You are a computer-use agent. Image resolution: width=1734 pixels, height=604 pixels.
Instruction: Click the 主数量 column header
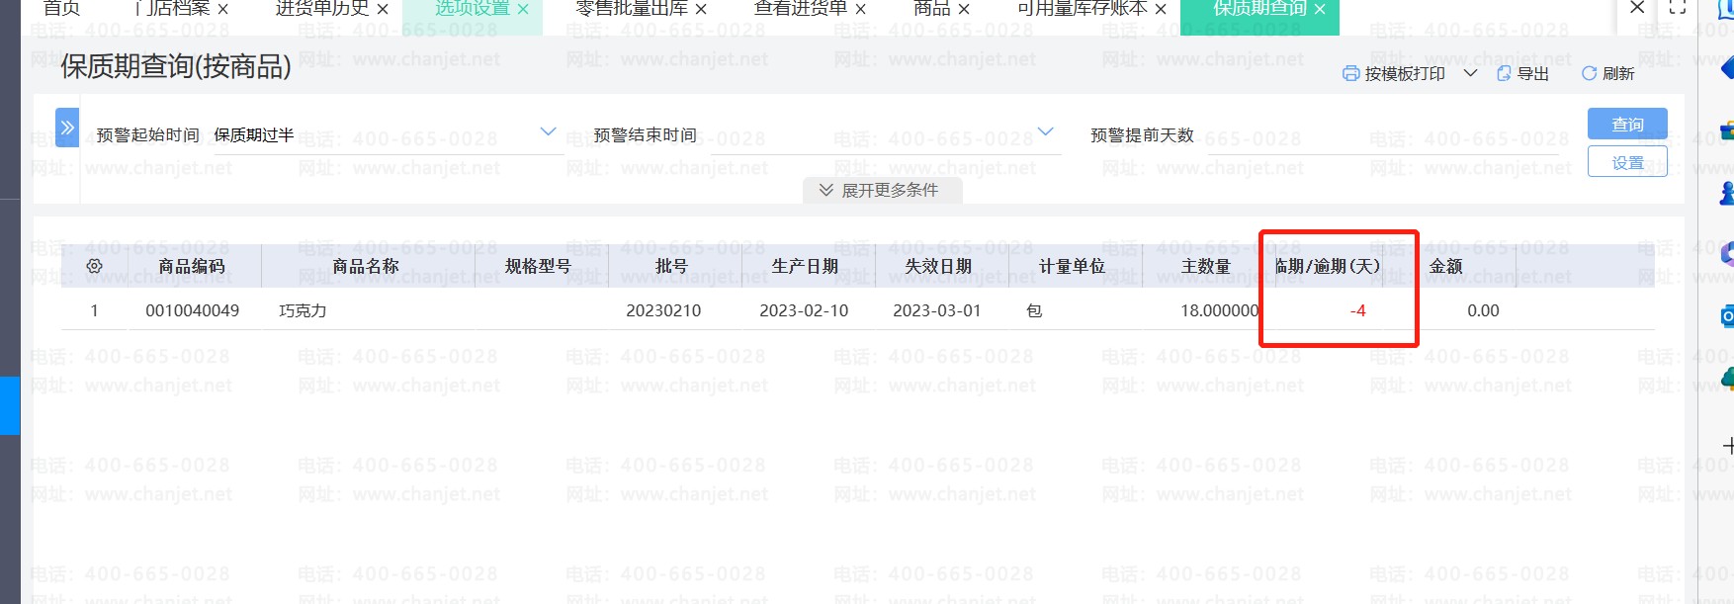pyautogui.click(x=1206, y=266)
